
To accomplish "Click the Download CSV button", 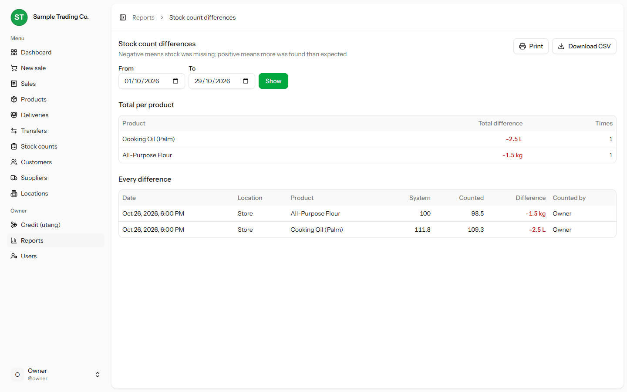I will tap(584, 46).
